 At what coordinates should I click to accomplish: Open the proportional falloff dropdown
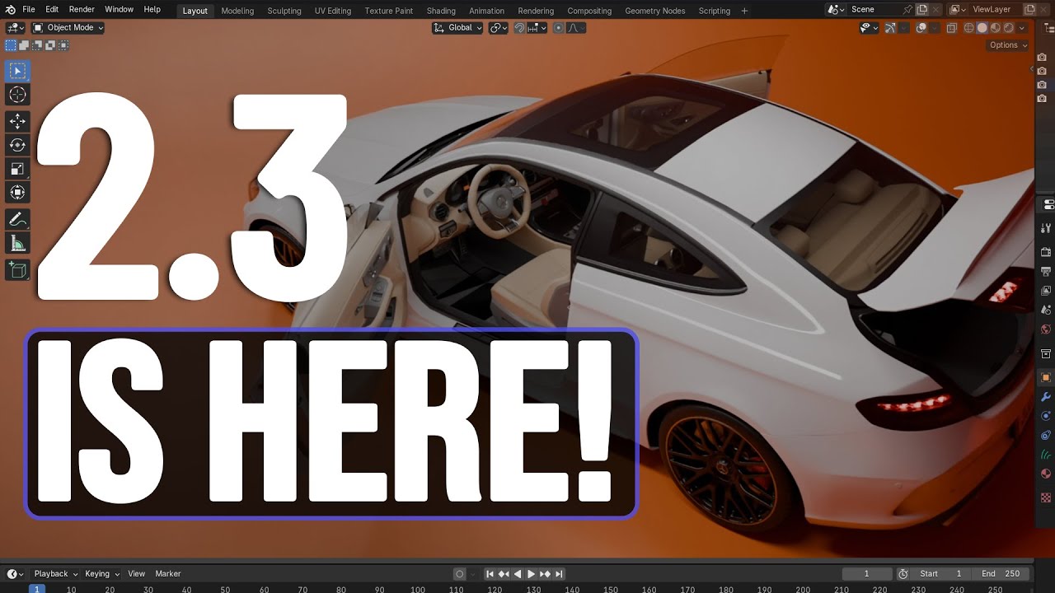(576, 27)
